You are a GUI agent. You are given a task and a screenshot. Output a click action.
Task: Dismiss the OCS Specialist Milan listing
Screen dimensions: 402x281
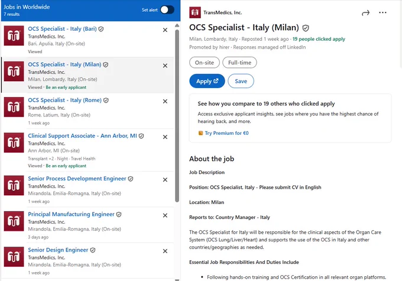tap(165, 66)
